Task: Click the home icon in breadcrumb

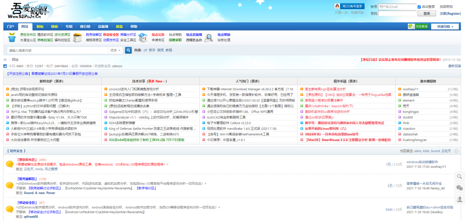Action: (x=5, y=60)
